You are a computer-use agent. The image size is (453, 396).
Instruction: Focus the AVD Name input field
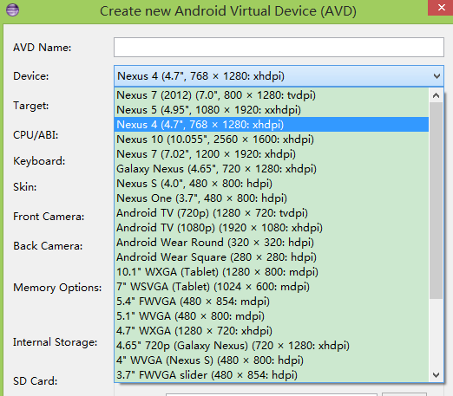279,47
